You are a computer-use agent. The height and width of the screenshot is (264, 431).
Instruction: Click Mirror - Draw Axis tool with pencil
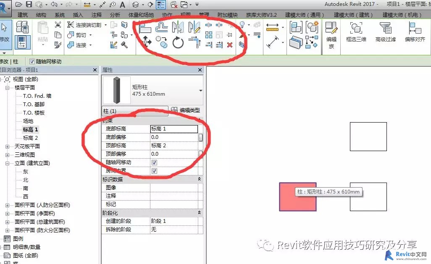(194, 27)
